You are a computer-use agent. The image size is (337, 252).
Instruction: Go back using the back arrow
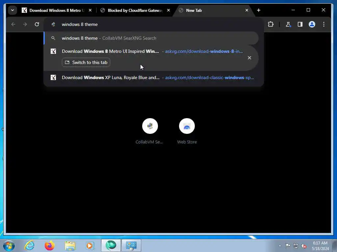point(13,24)
